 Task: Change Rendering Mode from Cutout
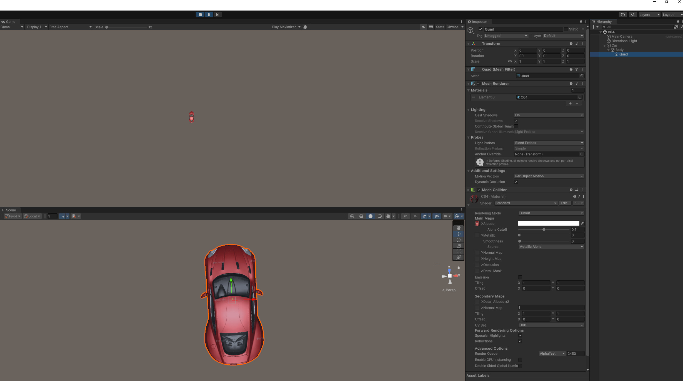pyautogui.click(x=551, y=213)
